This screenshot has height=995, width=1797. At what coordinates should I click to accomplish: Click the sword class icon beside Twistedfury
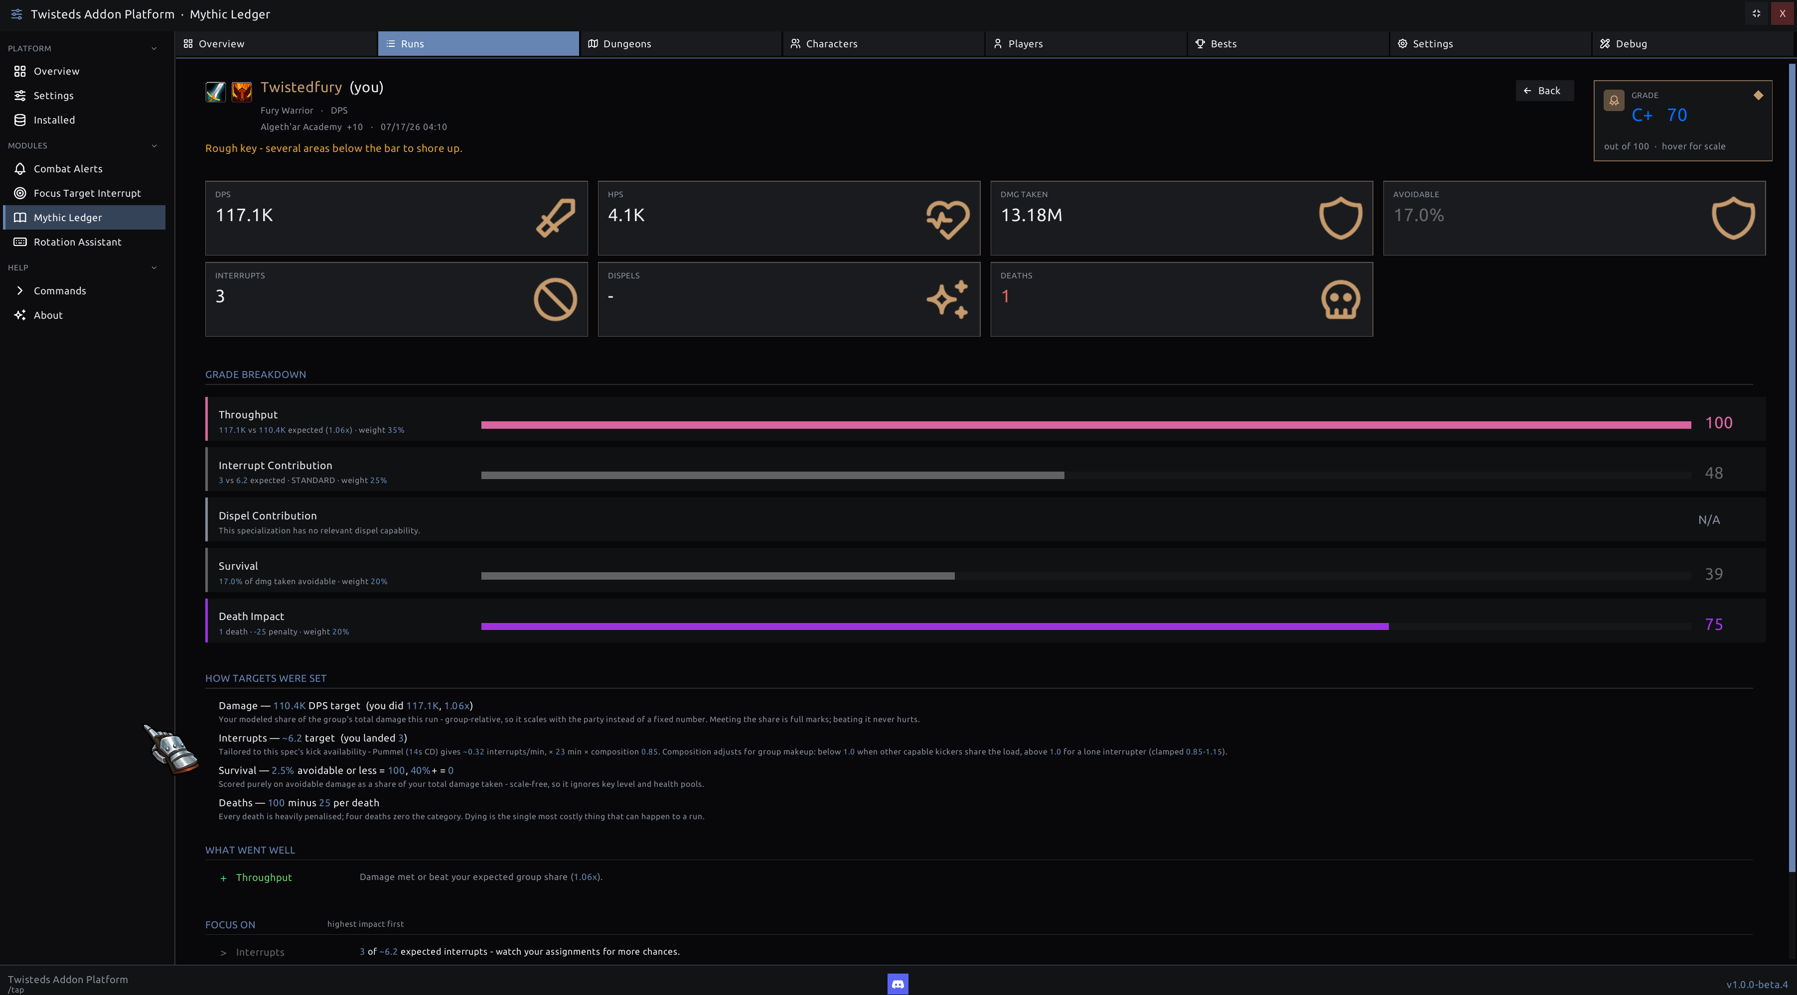(216, 92)
